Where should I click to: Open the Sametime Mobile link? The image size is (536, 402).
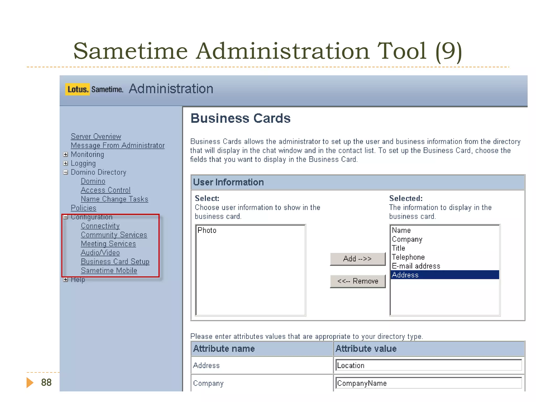pos(109,270)
